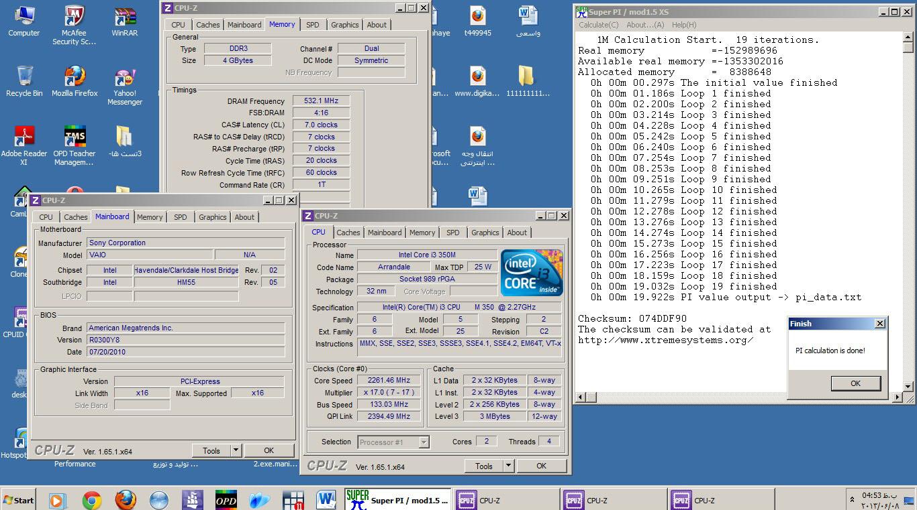Open About tab in front CPU-Z window
The height and width of the screenshot is (510, 917).
517,233
